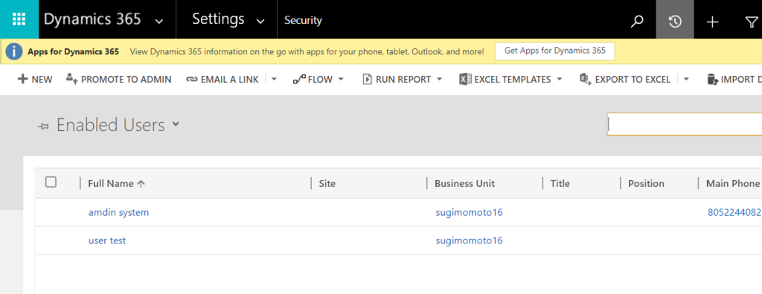
Task: Sort by Position column header
Action: tap(646, 184)
